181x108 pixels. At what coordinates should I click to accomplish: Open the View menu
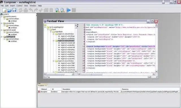click(x=26, y=6)
